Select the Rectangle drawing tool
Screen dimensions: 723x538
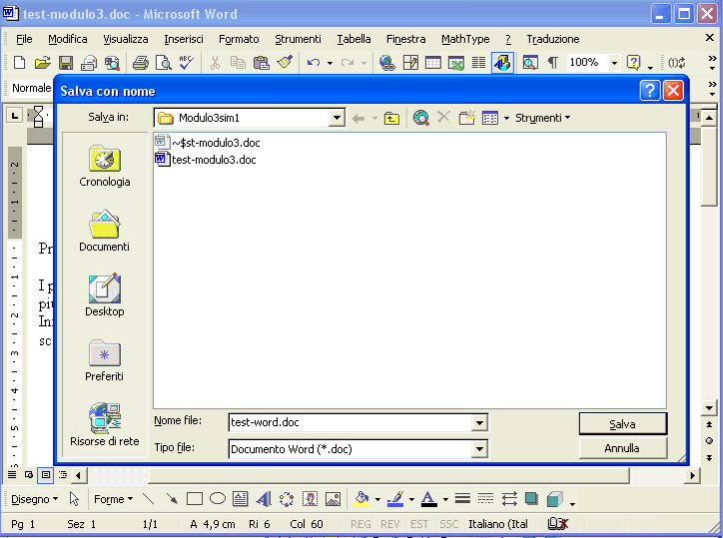195,499
